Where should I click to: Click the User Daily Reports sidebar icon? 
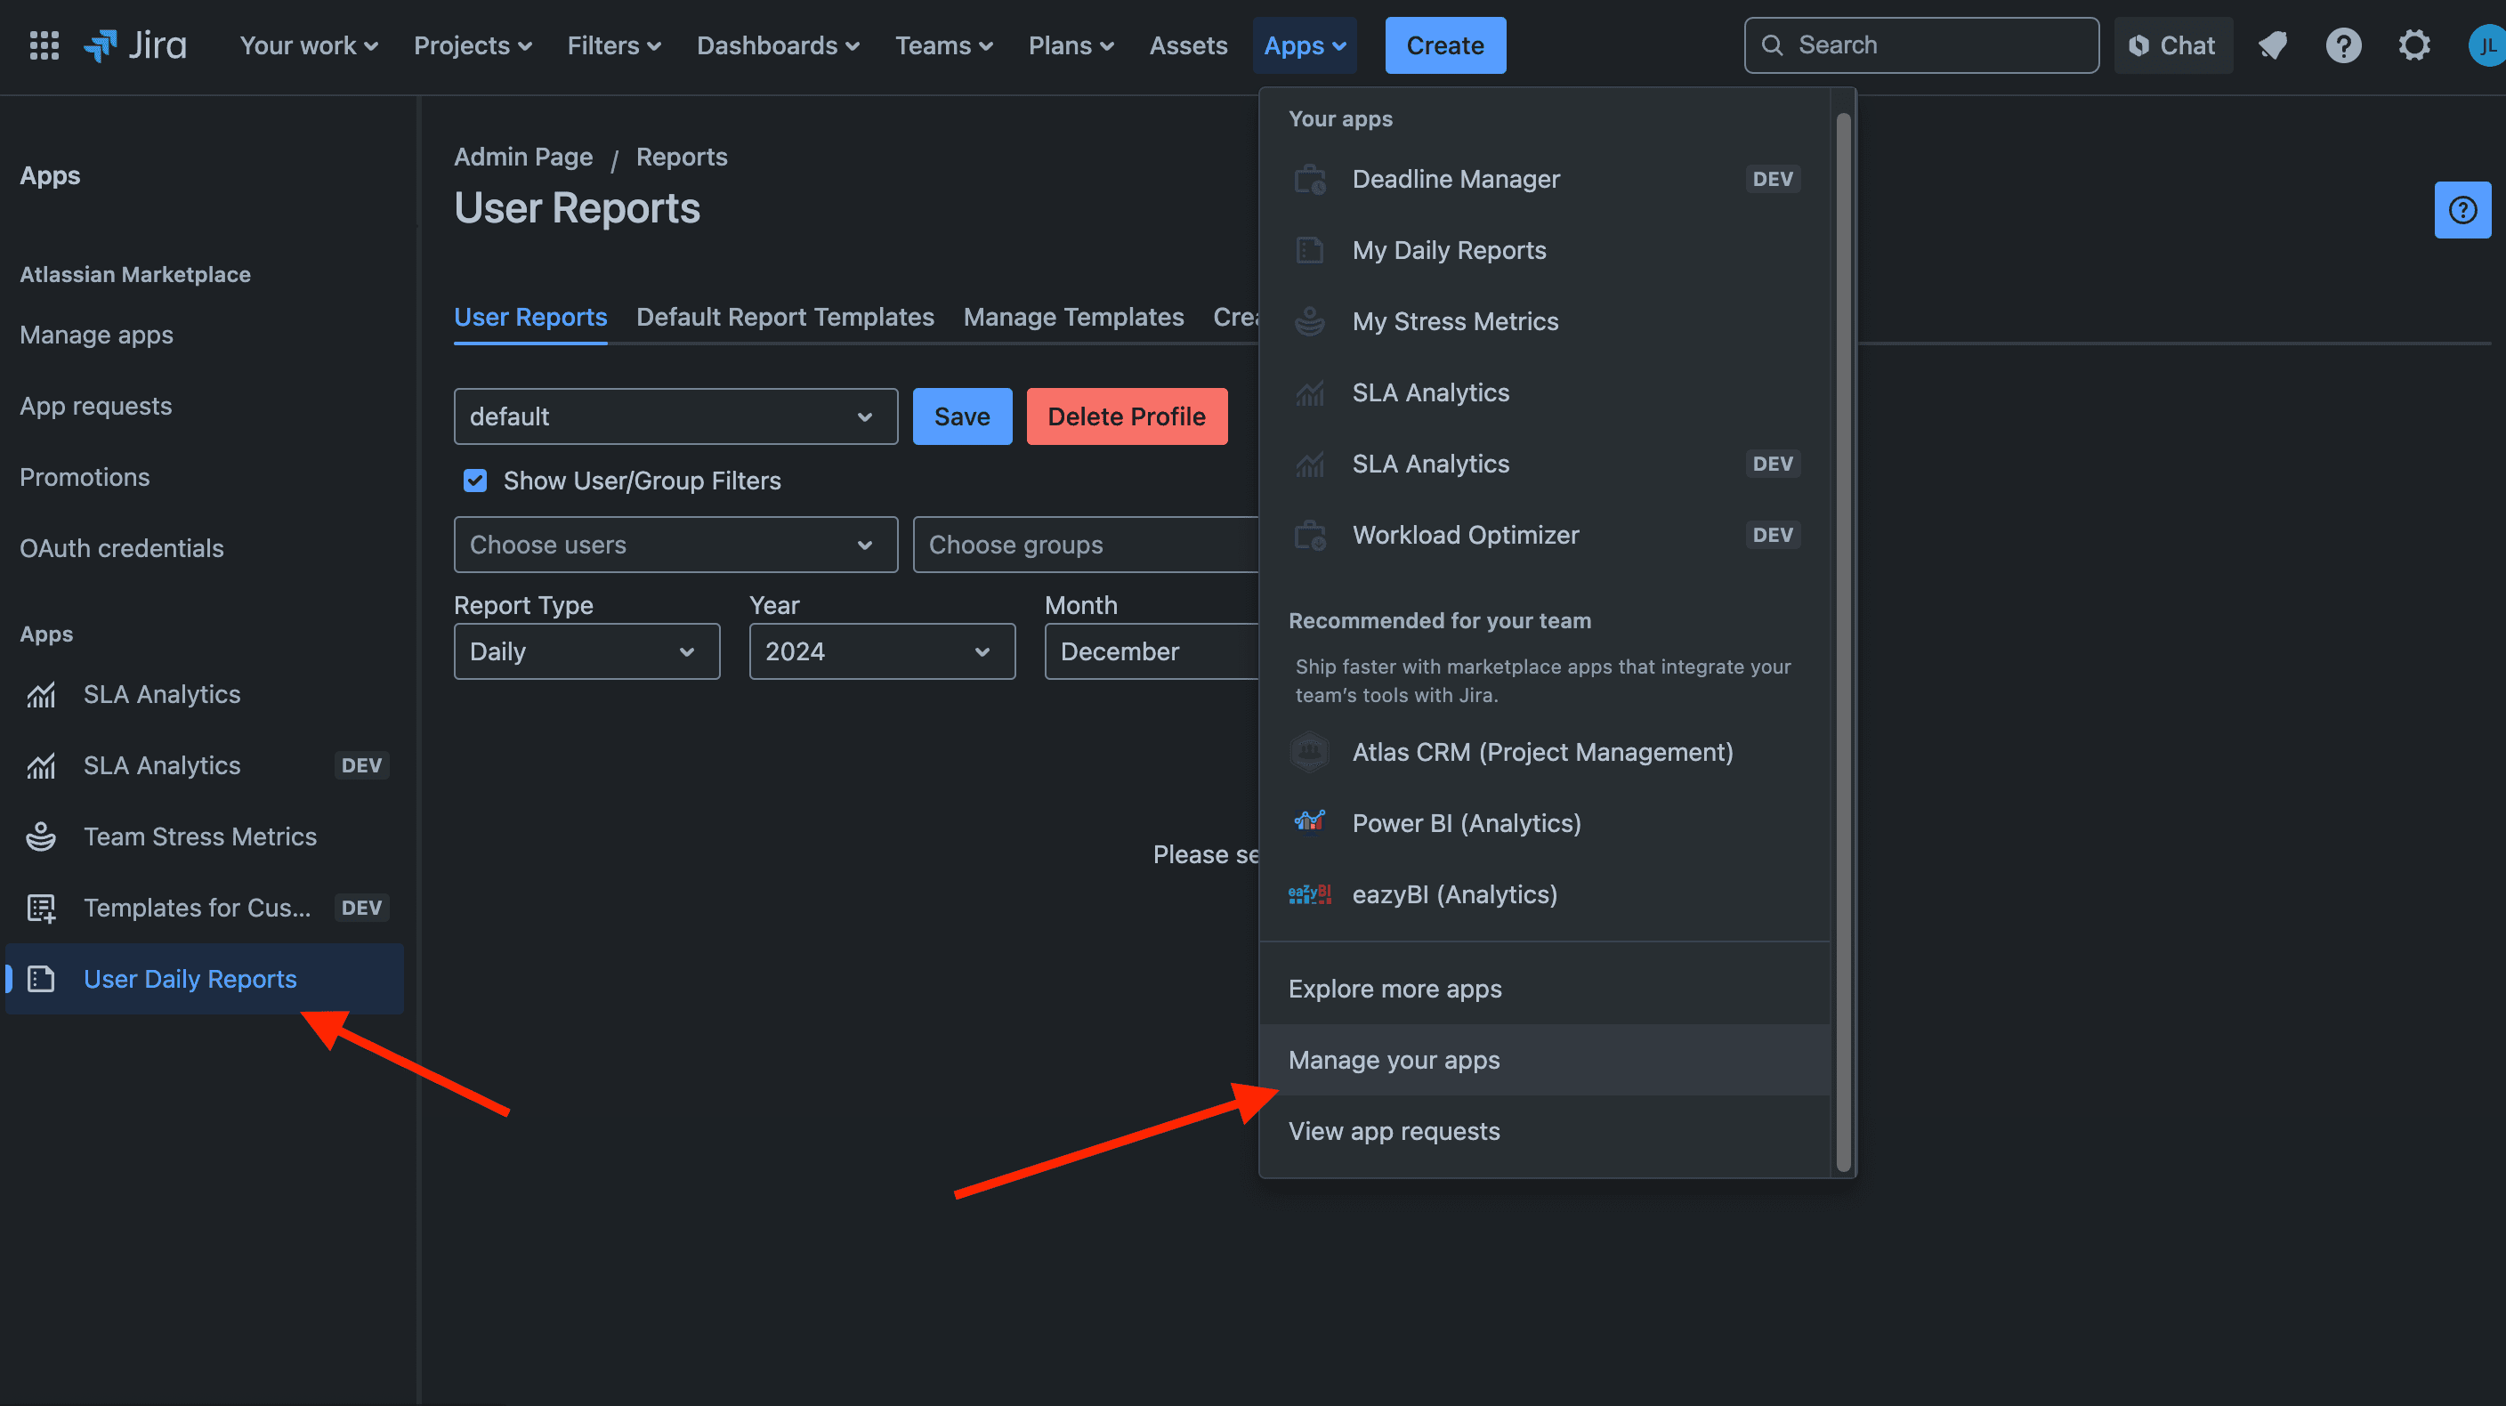[41, 979]
